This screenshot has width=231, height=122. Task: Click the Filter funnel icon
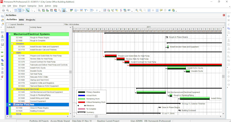(85, 10)
